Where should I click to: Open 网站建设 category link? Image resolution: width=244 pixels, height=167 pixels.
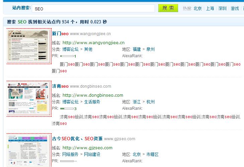tap(92, 155)
